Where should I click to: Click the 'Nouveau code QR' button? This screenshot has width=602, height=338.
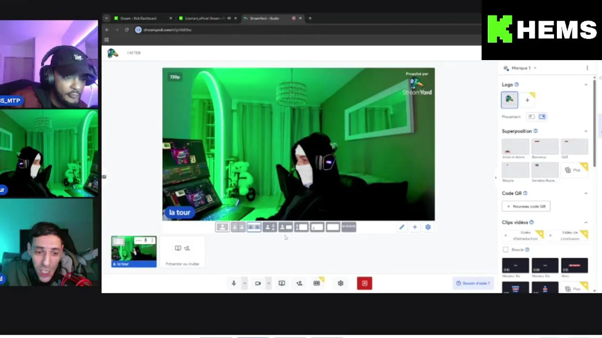point(526,207)
